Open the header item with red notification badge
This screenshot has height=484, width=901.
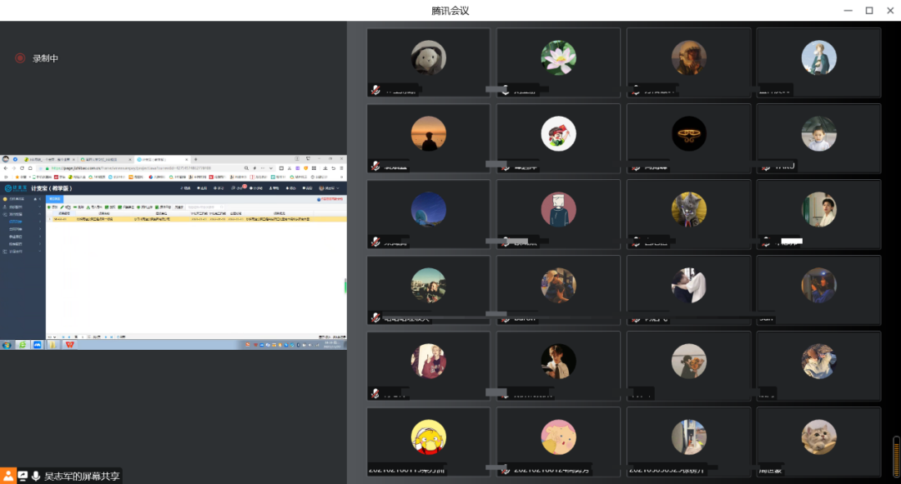[x=239, y=188]
